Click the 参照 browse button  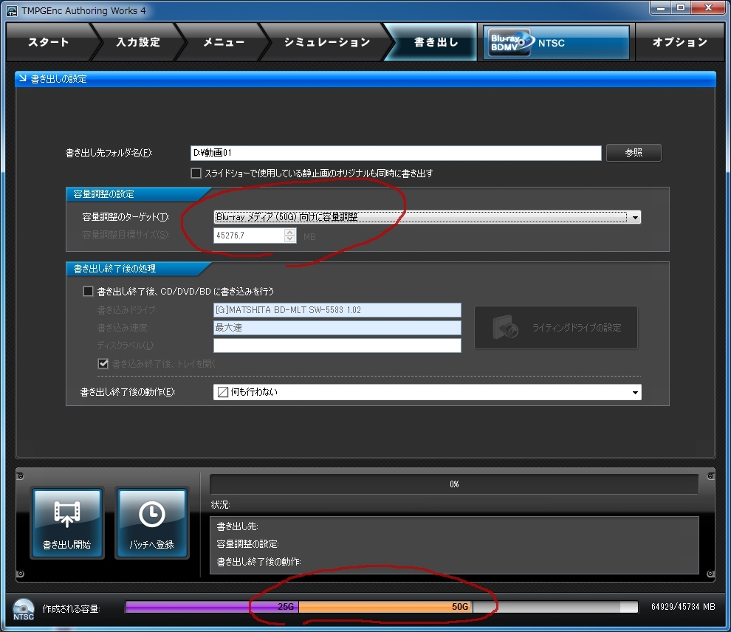pos(634,153)
